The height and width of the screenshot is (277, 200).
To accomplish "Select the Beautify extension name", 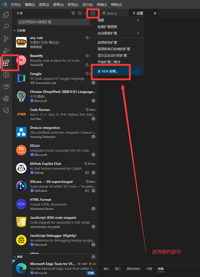I will coord(37,56).
